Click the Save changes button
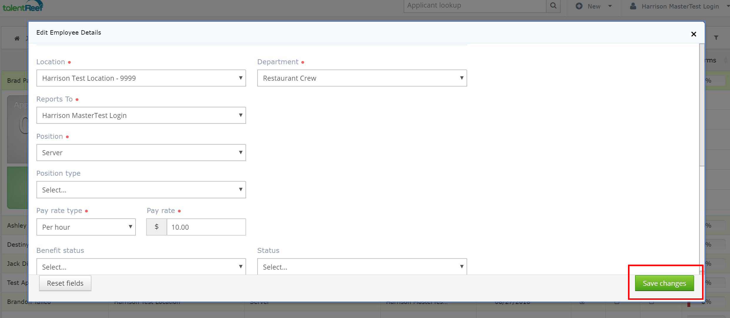 pyautogui.click(x=664, y=283)
